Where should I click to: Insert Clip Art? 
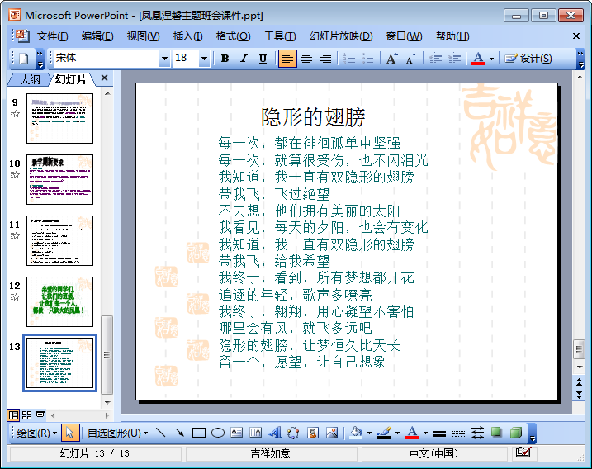pyautogui.click(x=313, y=433)
